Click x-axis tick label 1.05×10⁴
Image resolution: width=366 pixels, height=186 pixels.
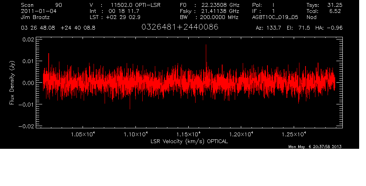pos(83,134)
